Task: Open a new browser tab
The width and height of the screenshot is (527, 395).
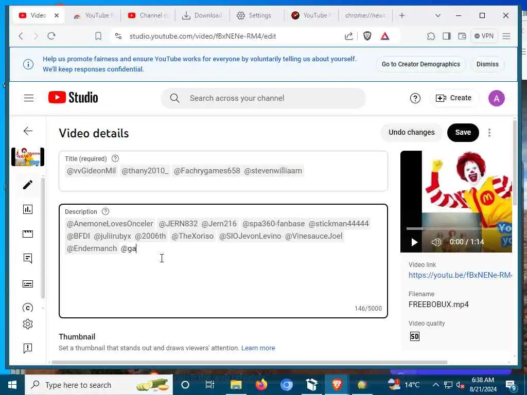Action: (402, 15)
